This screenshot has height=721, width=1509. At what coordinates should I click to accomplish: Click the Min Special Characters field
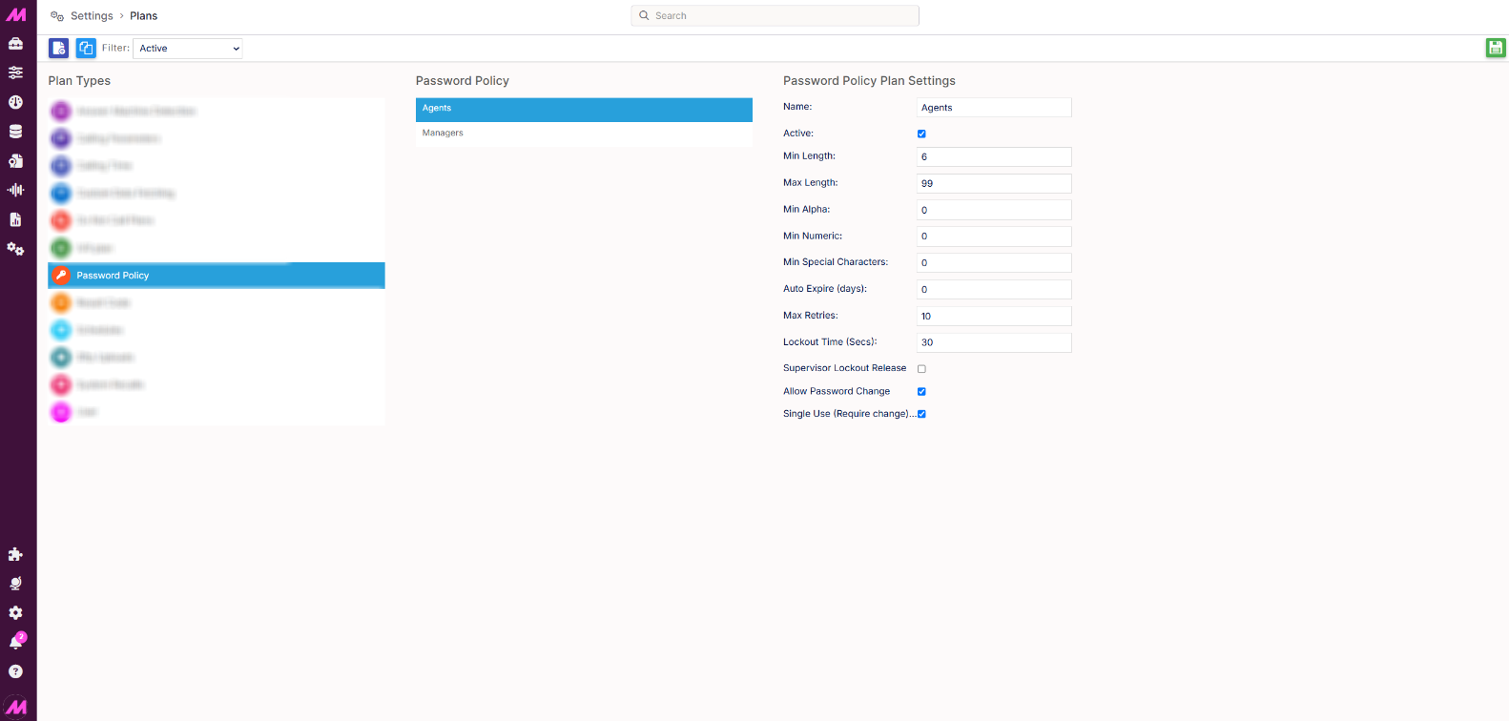(x=994, y=262)
